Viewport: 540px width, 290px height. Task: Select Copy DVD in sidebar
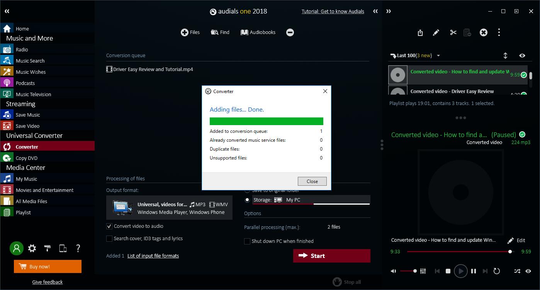(x=27, y=158)
